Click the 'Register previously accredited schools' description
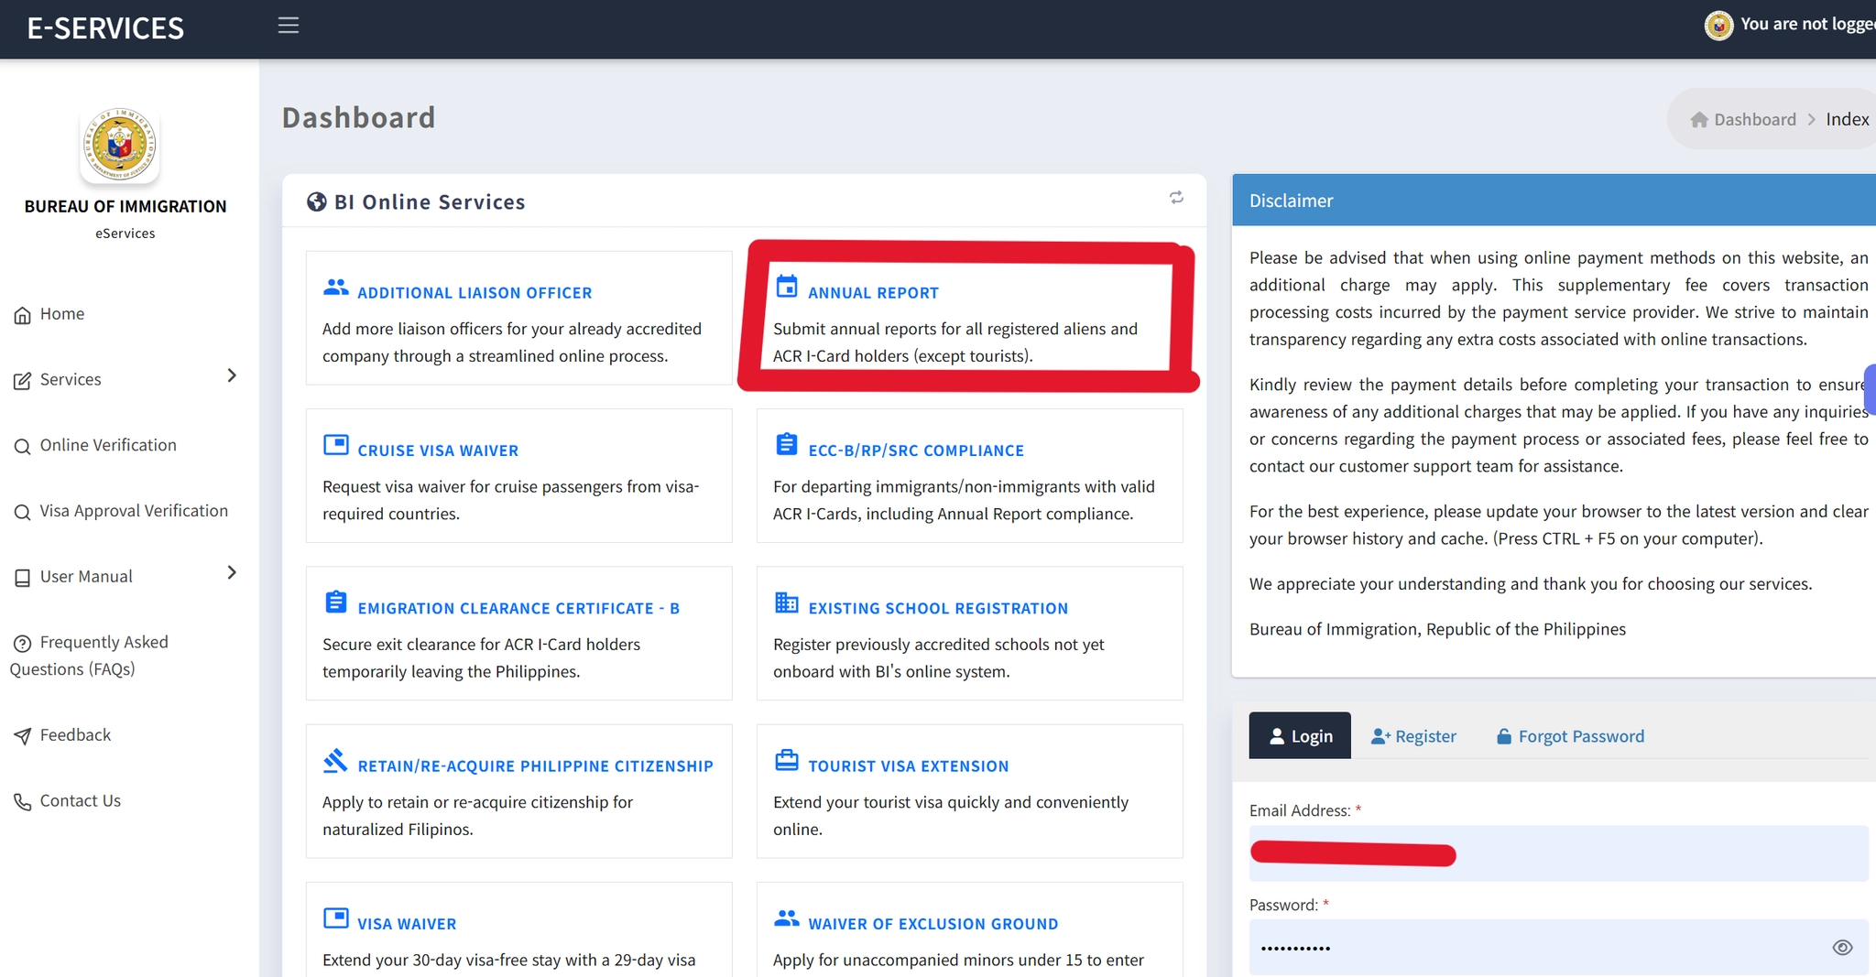This screenshot has height=977, width=1876. tap(939, 658)
